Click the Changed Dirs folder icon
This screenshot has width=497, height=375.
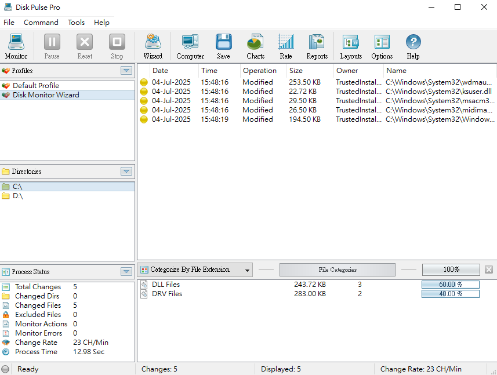6,296
